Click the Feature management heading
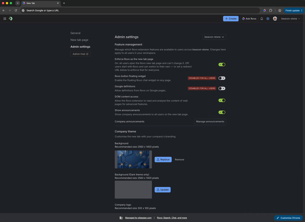Screen dimensions: 305x222 [x=128, y=45]
